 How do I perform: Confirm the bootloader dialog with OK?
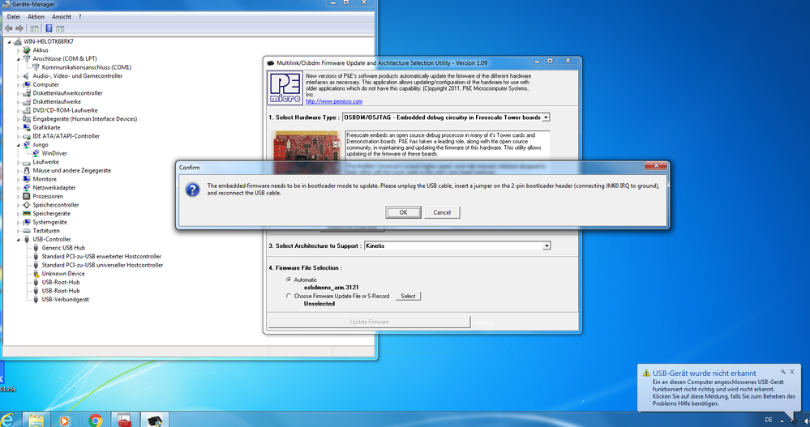coord(403,212)
